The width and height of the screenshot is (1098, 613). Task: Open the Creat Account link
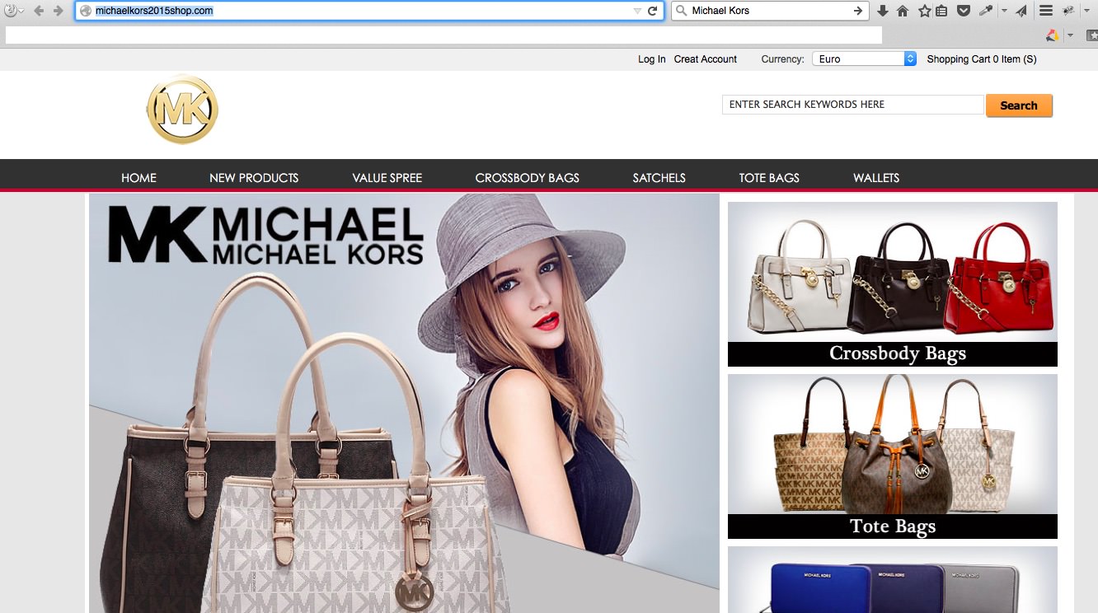[705, 58]
